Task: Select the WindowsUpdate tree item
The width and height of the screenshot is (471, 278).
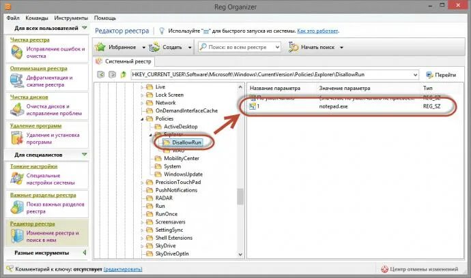Action: click(x=183, y=174)
